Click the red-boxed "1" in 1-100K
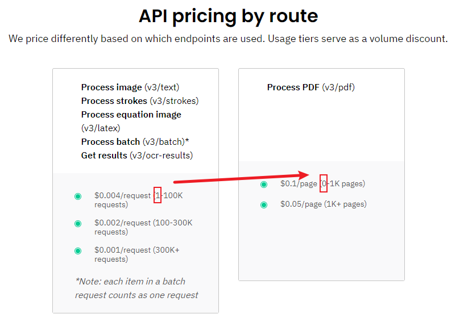468x335 pixels. pos(158,195)
